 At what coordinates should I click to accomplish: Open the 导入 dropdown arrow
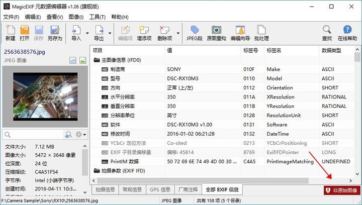coord(87,33)
